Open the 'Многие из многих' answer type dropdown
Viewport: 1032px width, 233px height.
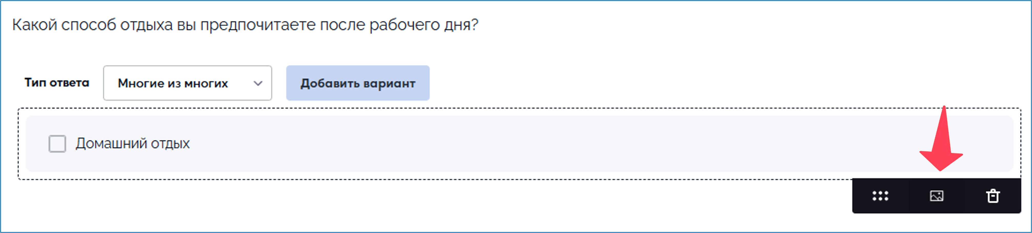click(x=187, y=83)
